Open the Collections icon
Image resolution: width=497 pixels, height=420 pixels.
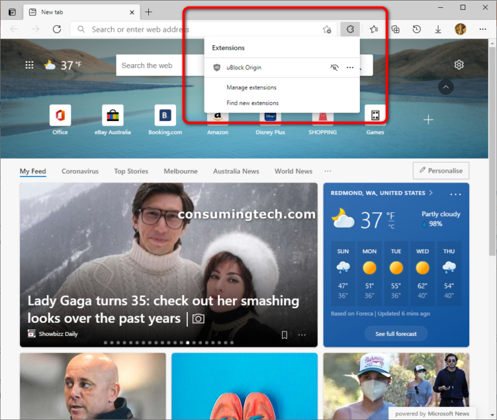click(395, 30)
